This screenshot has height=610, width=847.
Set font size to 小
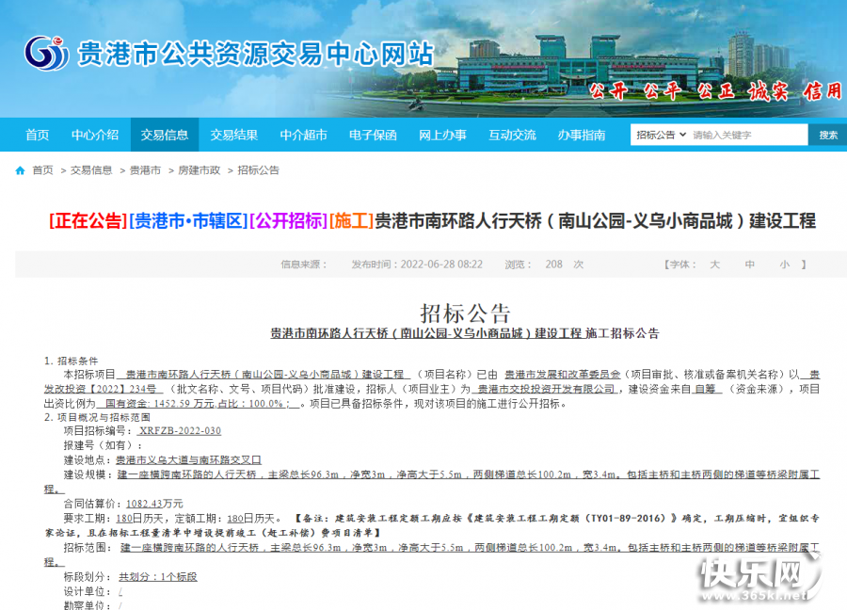(784, 265)
